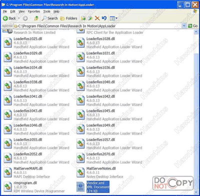Screen dimensions: 200x196
Task: Select the rimprogram.dll file icon
Action: pos(7,187)
